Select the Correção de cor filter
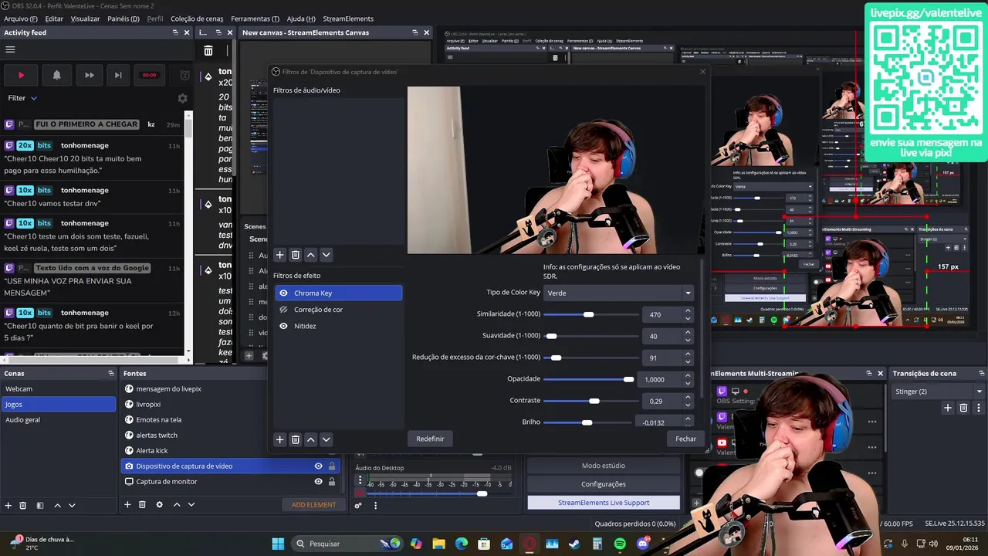The image size is (988, 556). coord(338,310)
